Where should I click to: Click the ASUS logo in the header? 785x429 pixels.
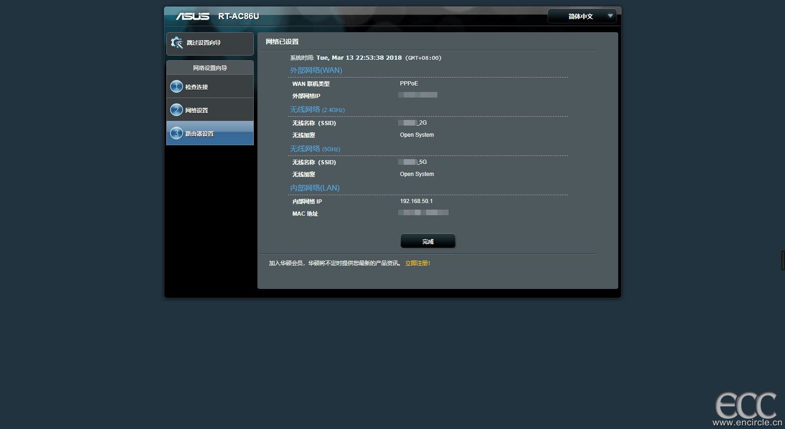click(193, 16)
